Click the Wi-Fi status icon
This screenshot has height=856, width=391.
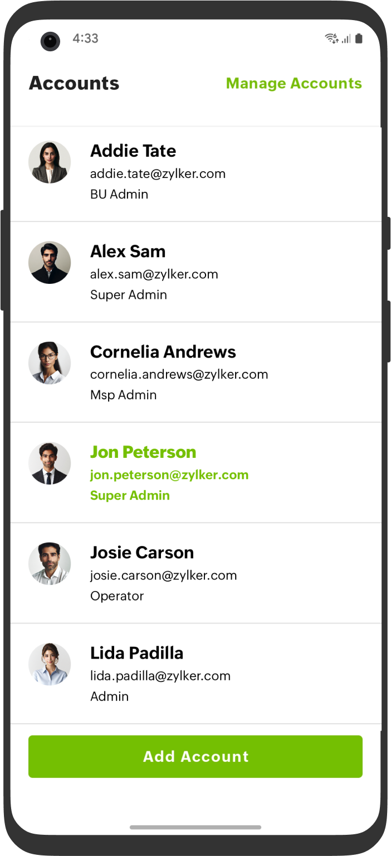[x=331, y=38]
